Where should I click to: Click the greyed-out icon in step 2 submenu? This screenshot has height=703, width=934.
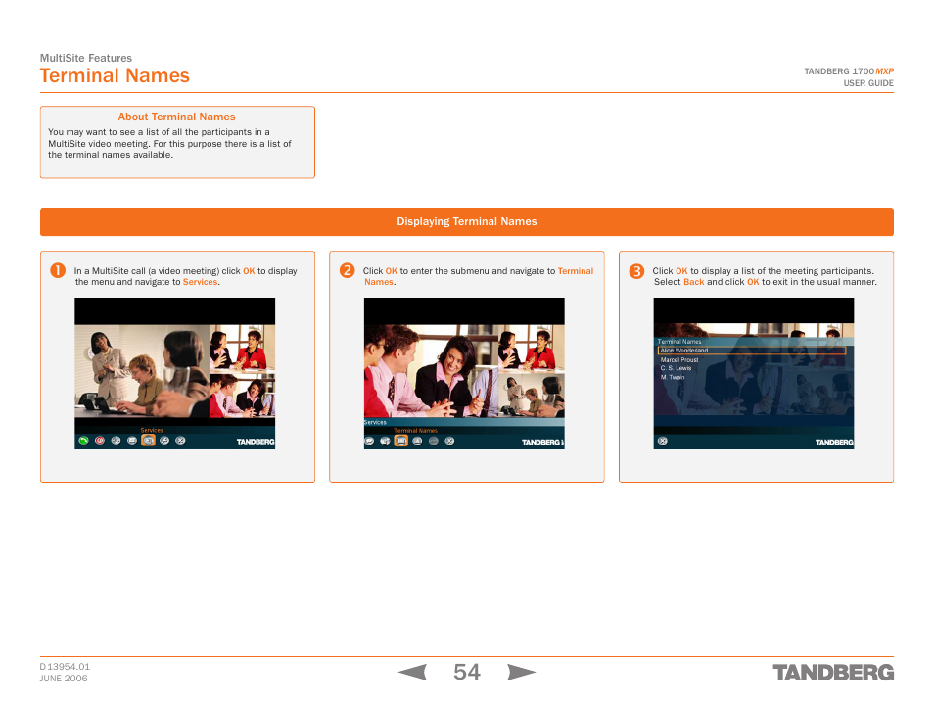pyautogui.click(x=433, y=441)
